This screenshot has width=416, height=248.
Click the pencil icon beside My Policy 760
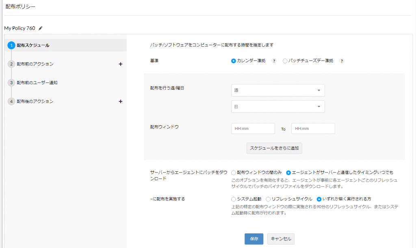(x=40, y=28)
